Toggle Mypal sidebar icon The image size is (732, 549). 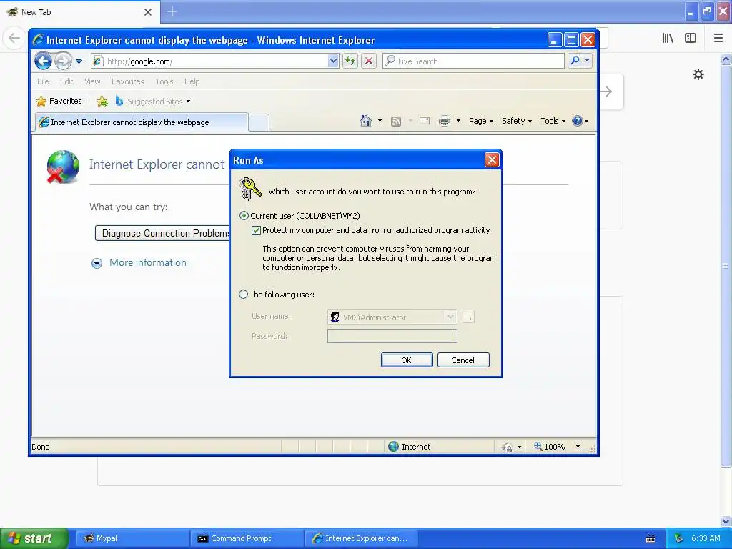tap(691, 39)
